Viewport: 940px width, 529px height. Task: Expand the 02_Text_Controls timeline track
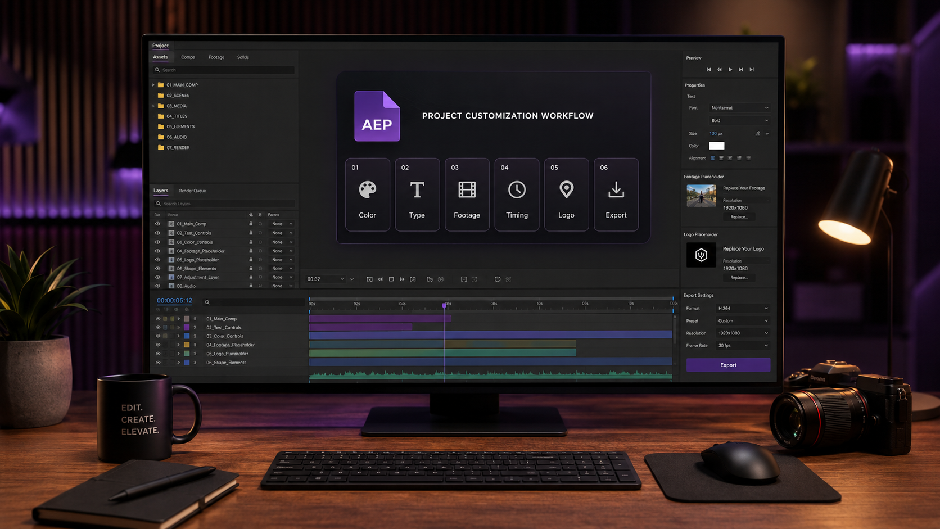click(x=179, y=327)
